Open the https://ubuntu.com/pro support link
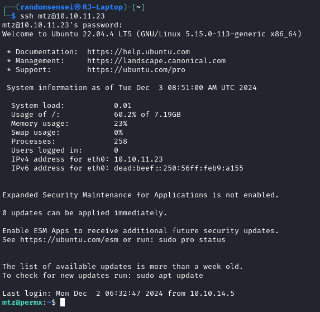The height and width of the screenshot is (312, 320). 136,70
